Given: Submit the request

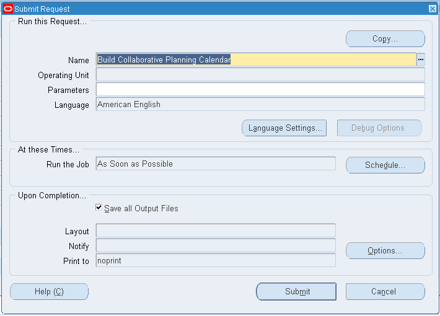Looking at the screenshot, I should 296,292.
